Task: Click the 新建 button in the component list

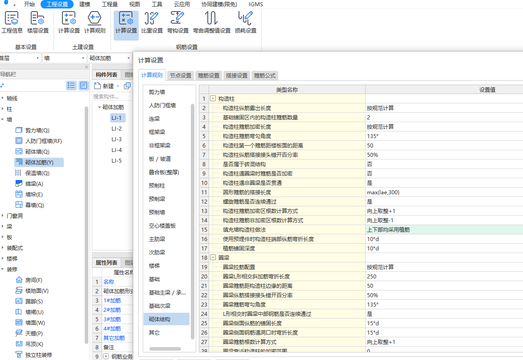Action: coord(104,86)
